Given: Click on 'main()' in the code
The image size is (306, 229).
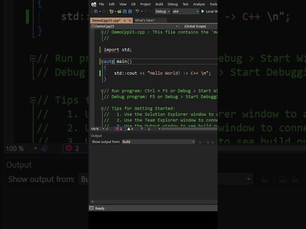Looking at the screenshot, I should tap(124, 62).
